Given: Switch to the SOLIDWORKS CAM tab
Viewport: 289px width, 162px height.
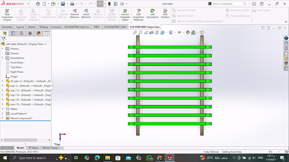Looking at the screenshot, I should pos(115,27).
